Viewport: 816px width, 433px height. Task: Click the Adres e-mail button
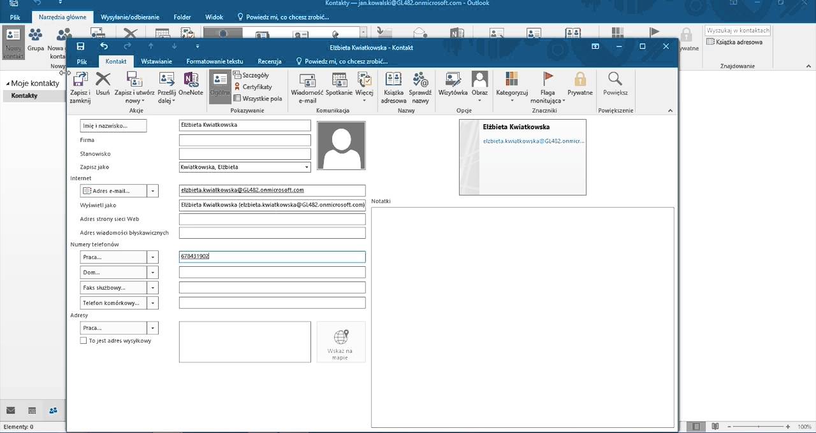[113, 191]
